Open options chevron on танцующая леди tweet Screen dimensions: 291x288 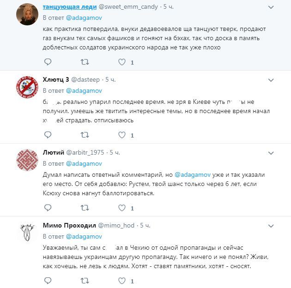[281, 7]
